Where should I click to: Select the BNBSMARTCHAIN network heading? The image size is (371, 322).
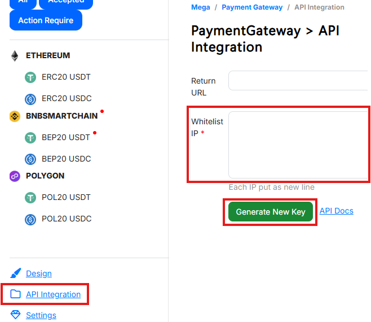pyautogui.click(x=62, y=116)
